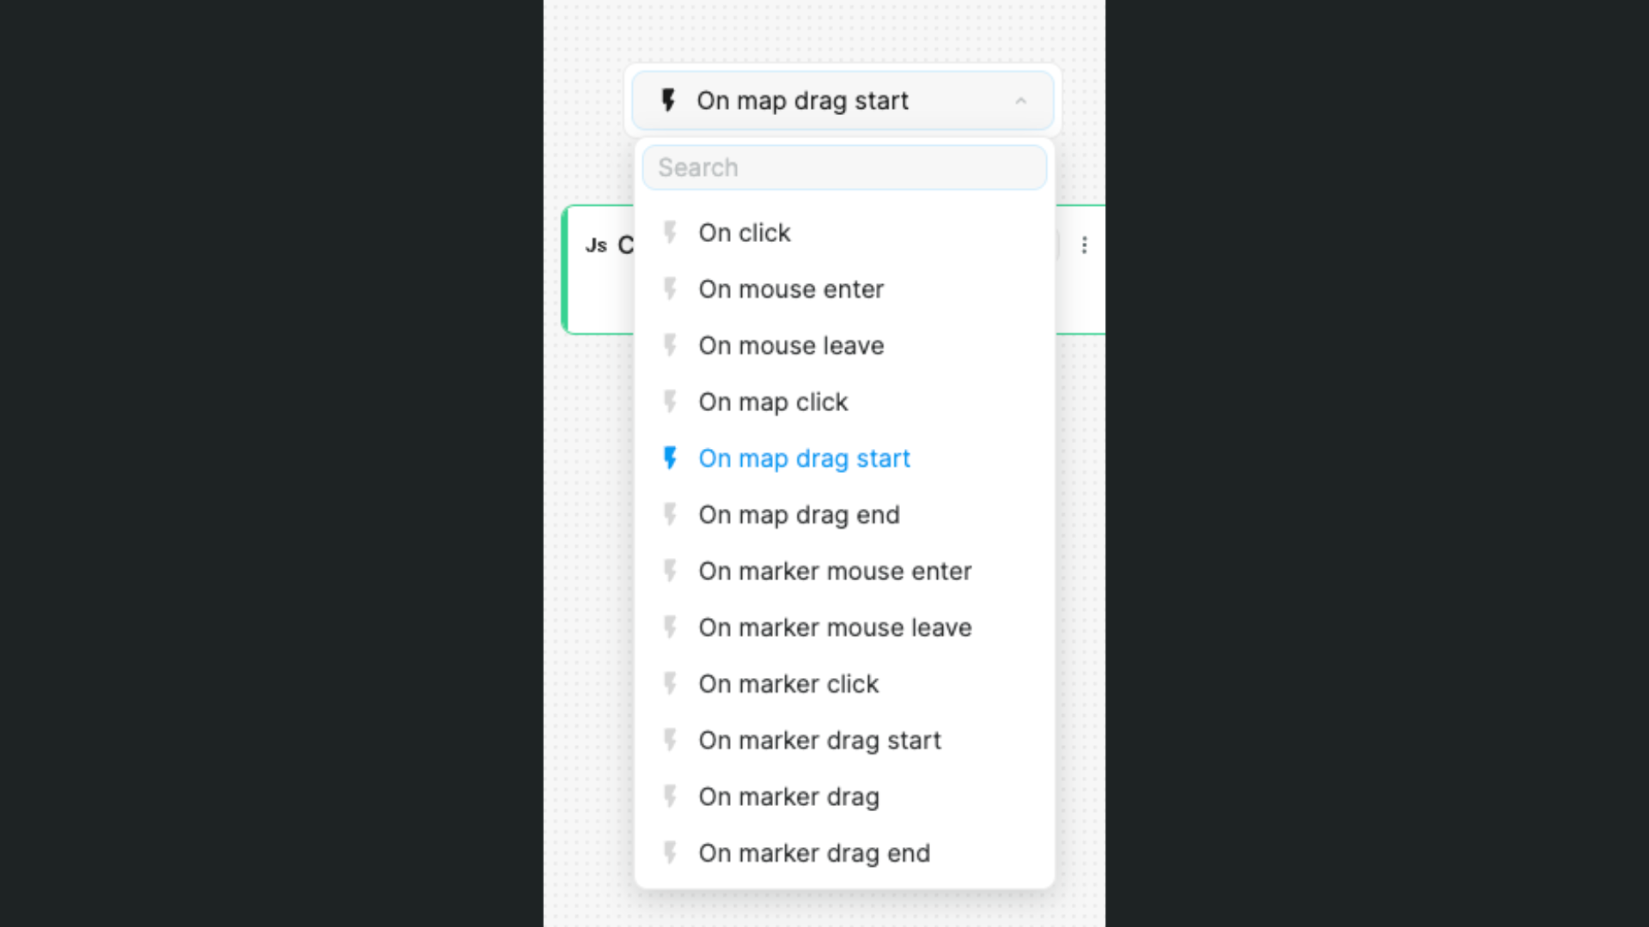The image size is (1649, 927).
Task: Select the "On marker drag" event
Action: [788, 797]
